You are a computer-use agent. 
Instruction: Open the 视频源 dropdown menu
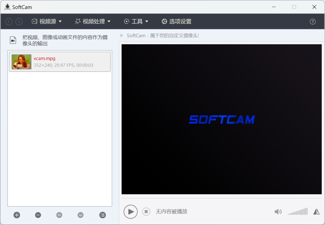tap(46, 21)
